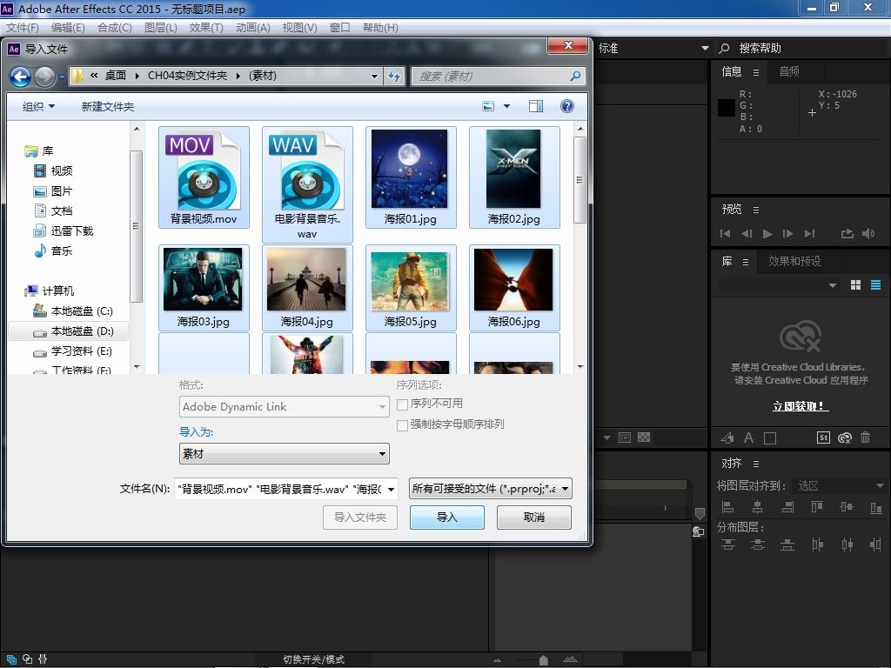The image size is (891, 668).
Task: Add a graphic to the library
Action: point(727,438)
